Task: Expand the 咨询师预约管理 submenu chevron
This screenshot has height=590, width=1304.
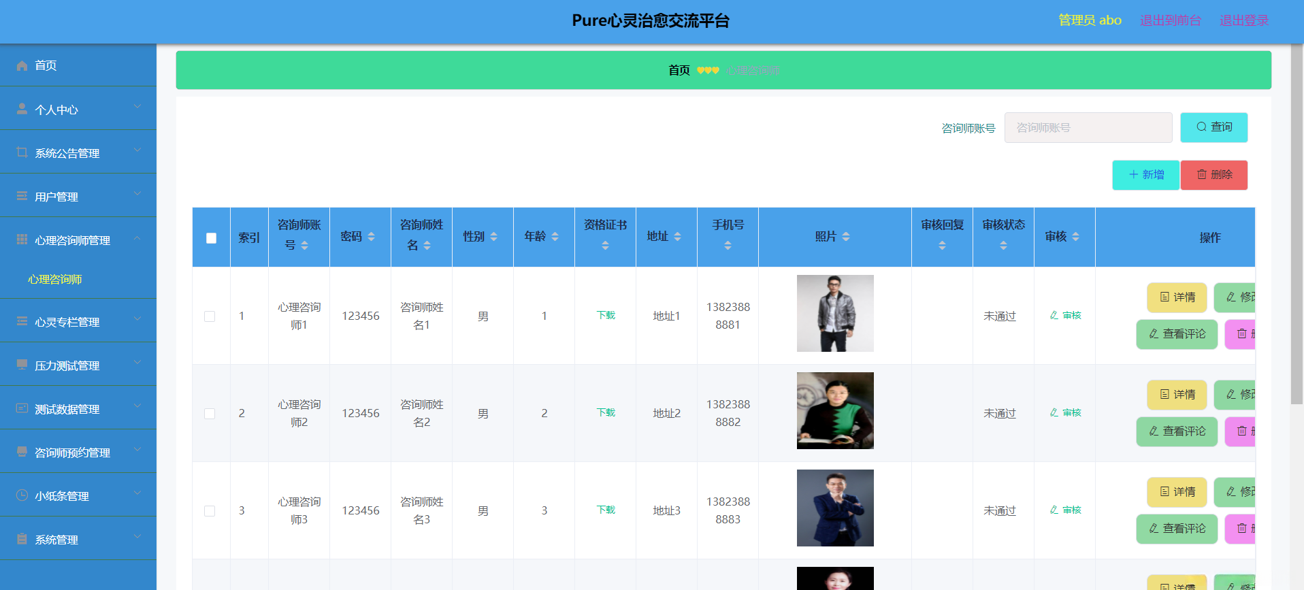Action: point(137,450)
